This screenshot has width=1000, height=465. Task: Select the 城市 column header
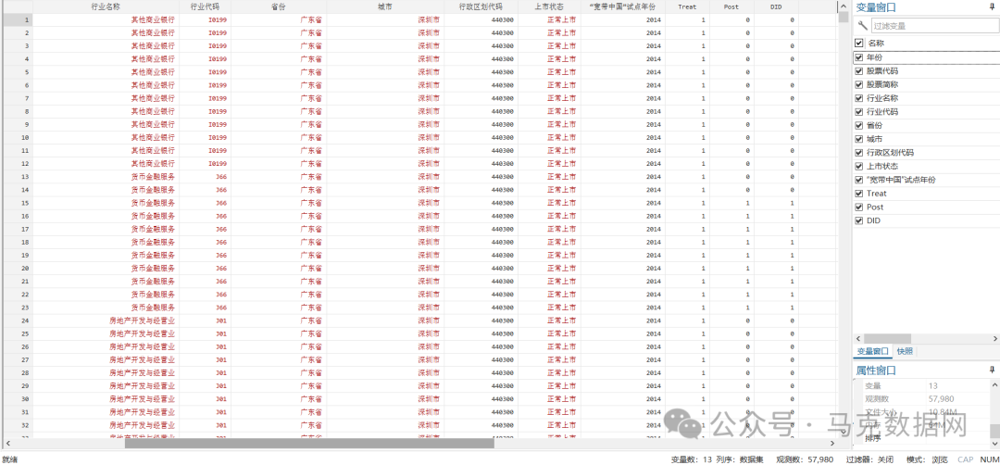click(383, 6)
